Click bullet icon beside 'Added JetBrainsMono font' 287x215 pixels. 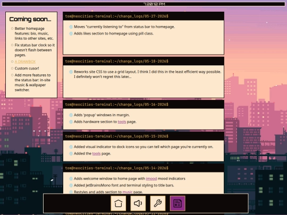71,185
